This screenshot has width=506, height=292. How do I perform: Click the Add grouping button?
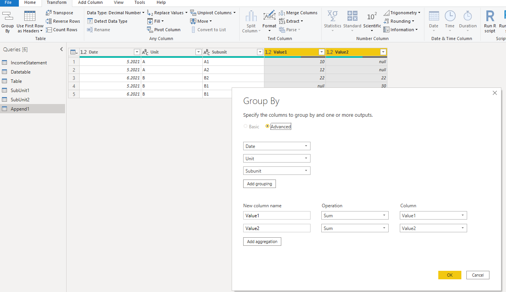259,184
